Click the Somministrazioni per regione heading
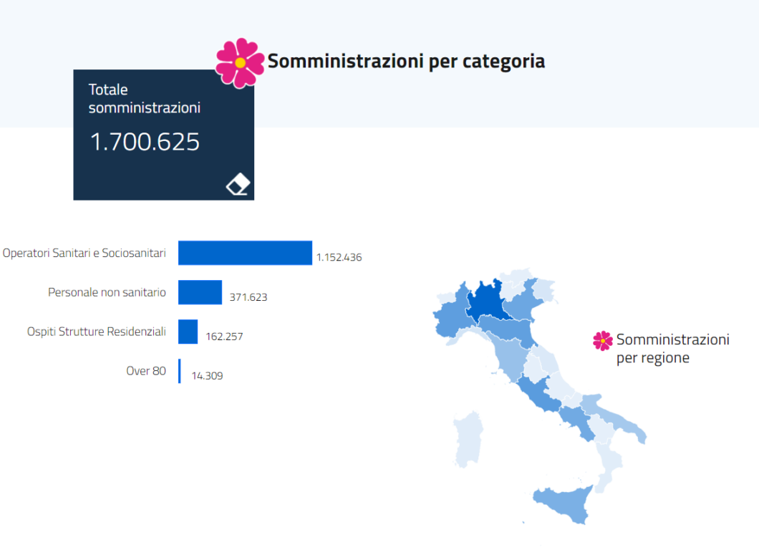Screen dimensions: 759x550 pyautogui.click(x=673, y=349)
